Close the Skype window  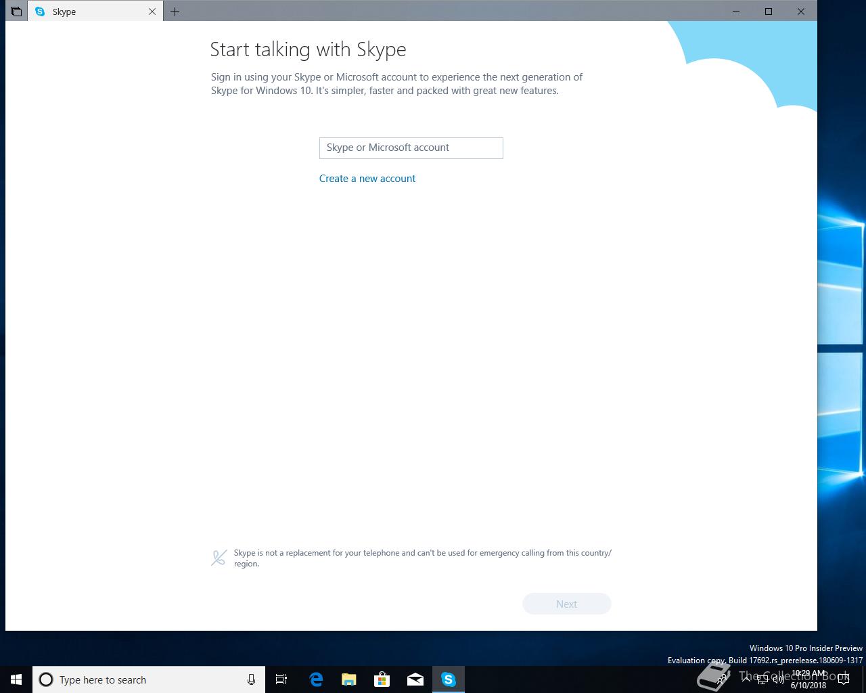pyautogui.click(x=801, y=12)
